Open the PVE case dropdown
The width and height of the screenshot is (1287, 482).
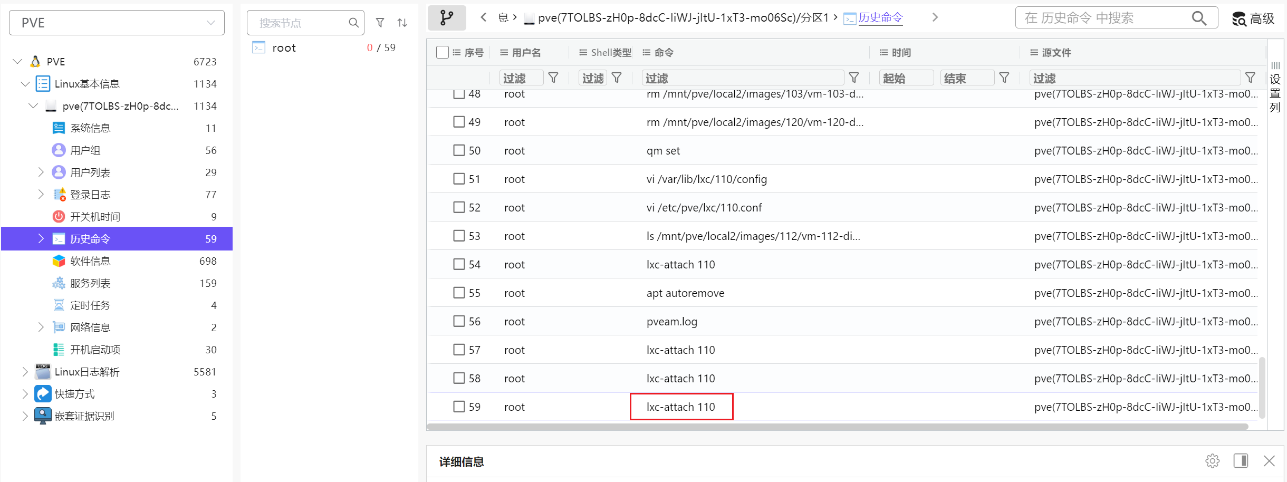click(x=117, y=23)
